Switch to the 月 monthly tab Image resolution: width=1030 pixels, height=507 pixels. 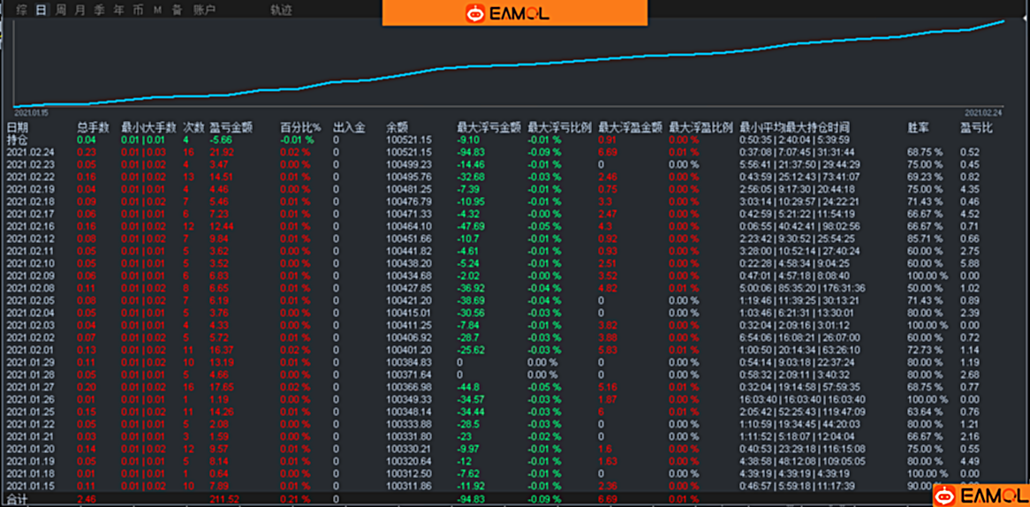click(80, 10)
